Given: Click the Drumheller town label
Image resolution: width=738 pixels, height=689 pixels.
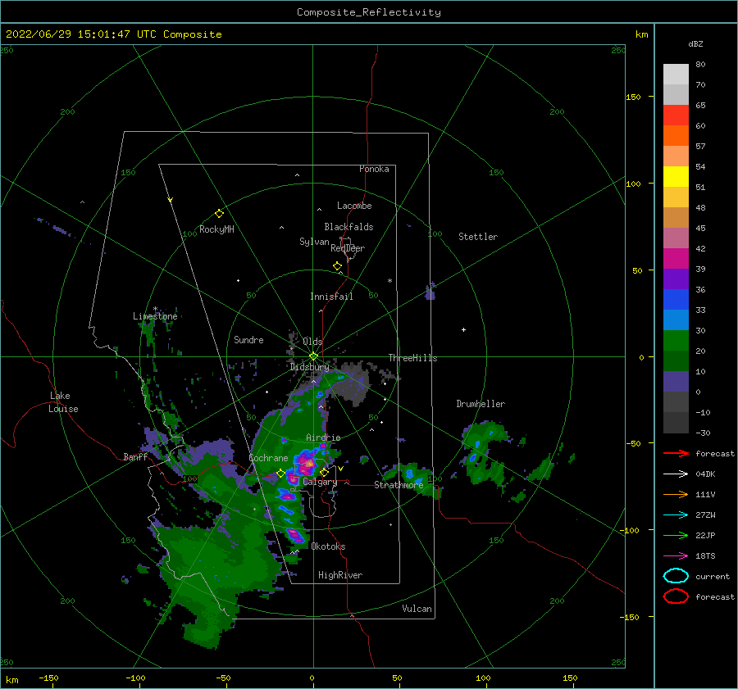Looking at the screenshot, I should pyautogui.click(x=481, y=404).
